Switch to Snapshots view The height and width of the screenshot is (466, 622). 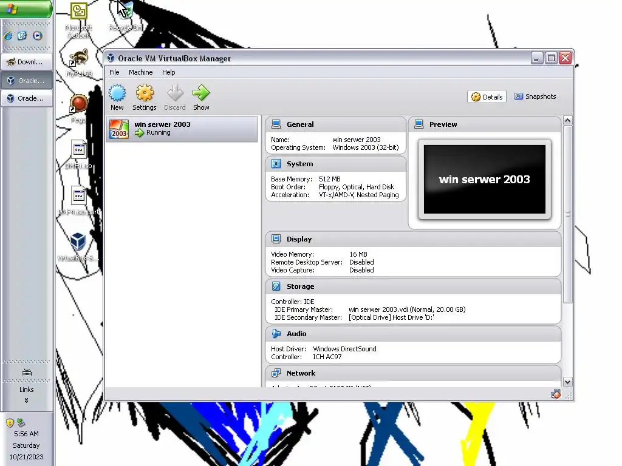coord(535,96)
